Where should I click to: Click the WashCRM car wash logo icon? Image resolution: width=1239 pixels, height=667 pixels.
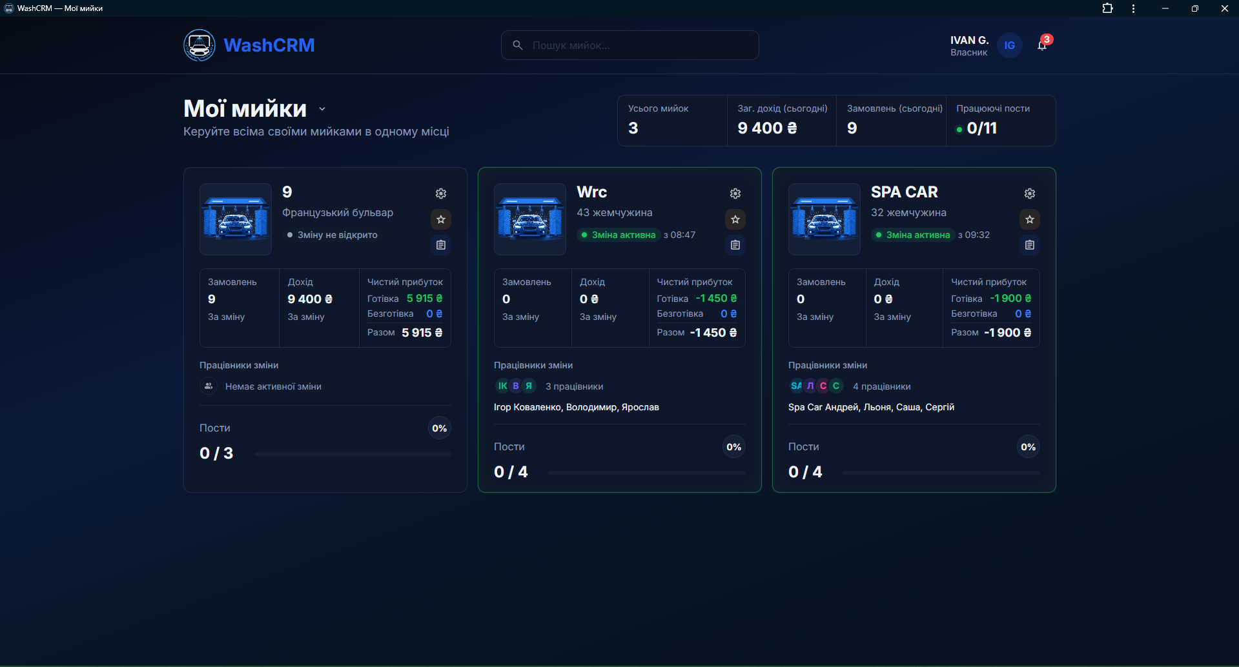(x=200, y=45)
